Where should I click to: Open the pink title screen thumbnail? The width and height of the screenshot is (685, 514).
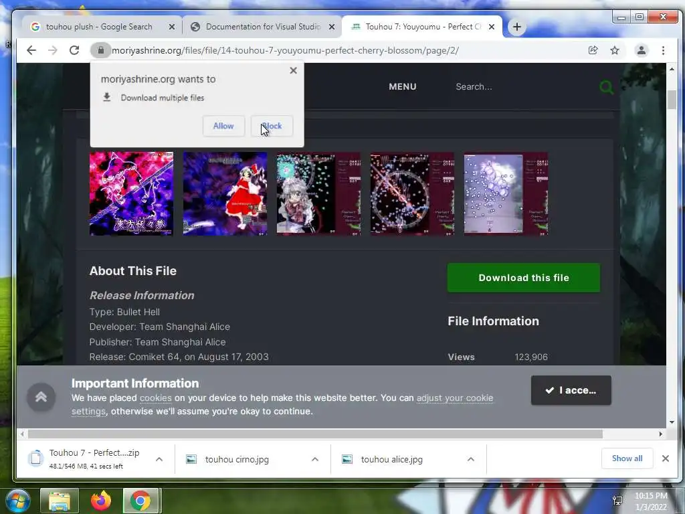[x=132, y=193]
